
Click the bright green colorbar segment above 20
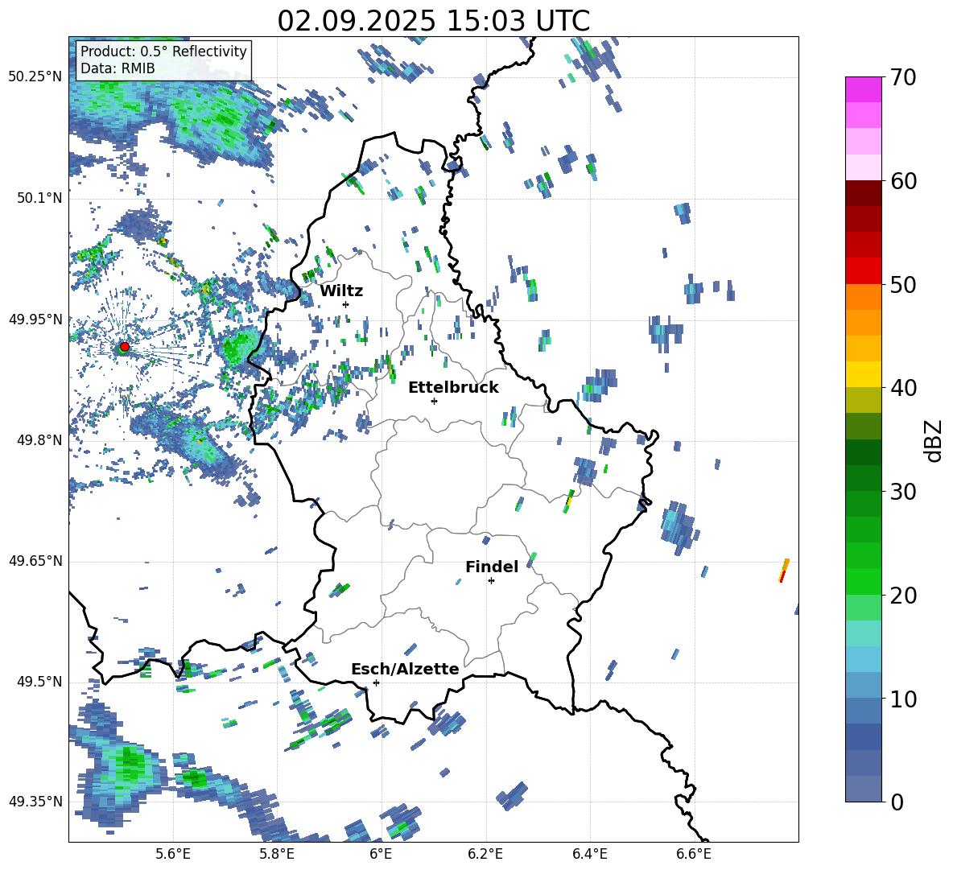(x=863, y=581)
